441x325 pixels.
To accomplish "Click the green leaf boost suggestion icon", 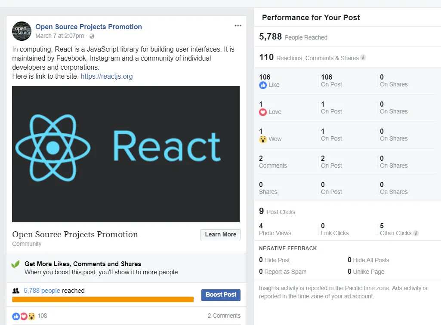I will click(x=15, y=264).
